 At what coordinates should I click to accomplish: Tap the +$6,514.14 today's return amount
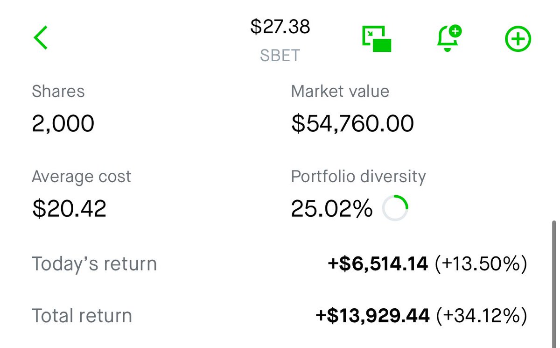(x=378, y=264)
